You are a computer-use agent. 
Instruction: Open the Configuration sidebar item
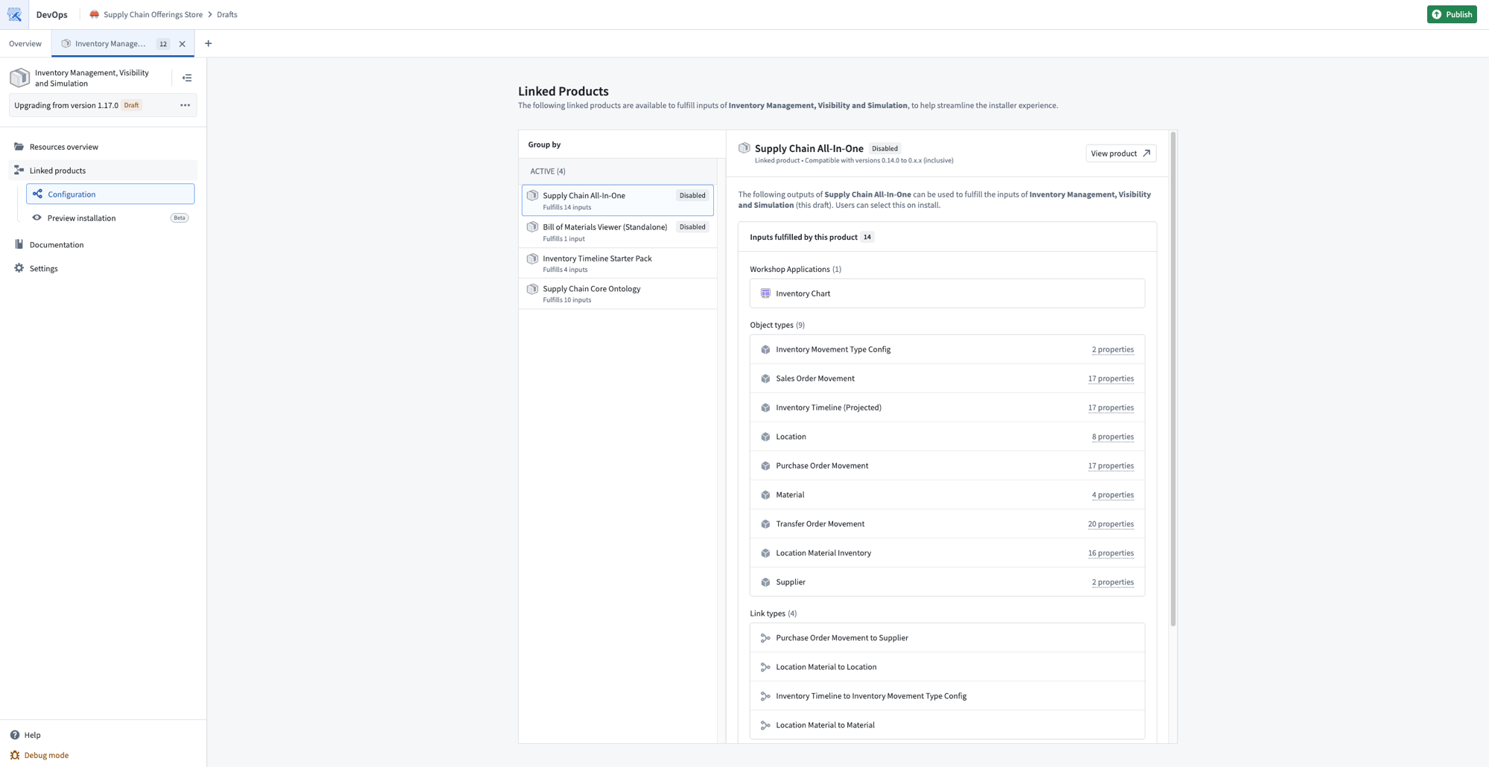(x=110, y=194)
